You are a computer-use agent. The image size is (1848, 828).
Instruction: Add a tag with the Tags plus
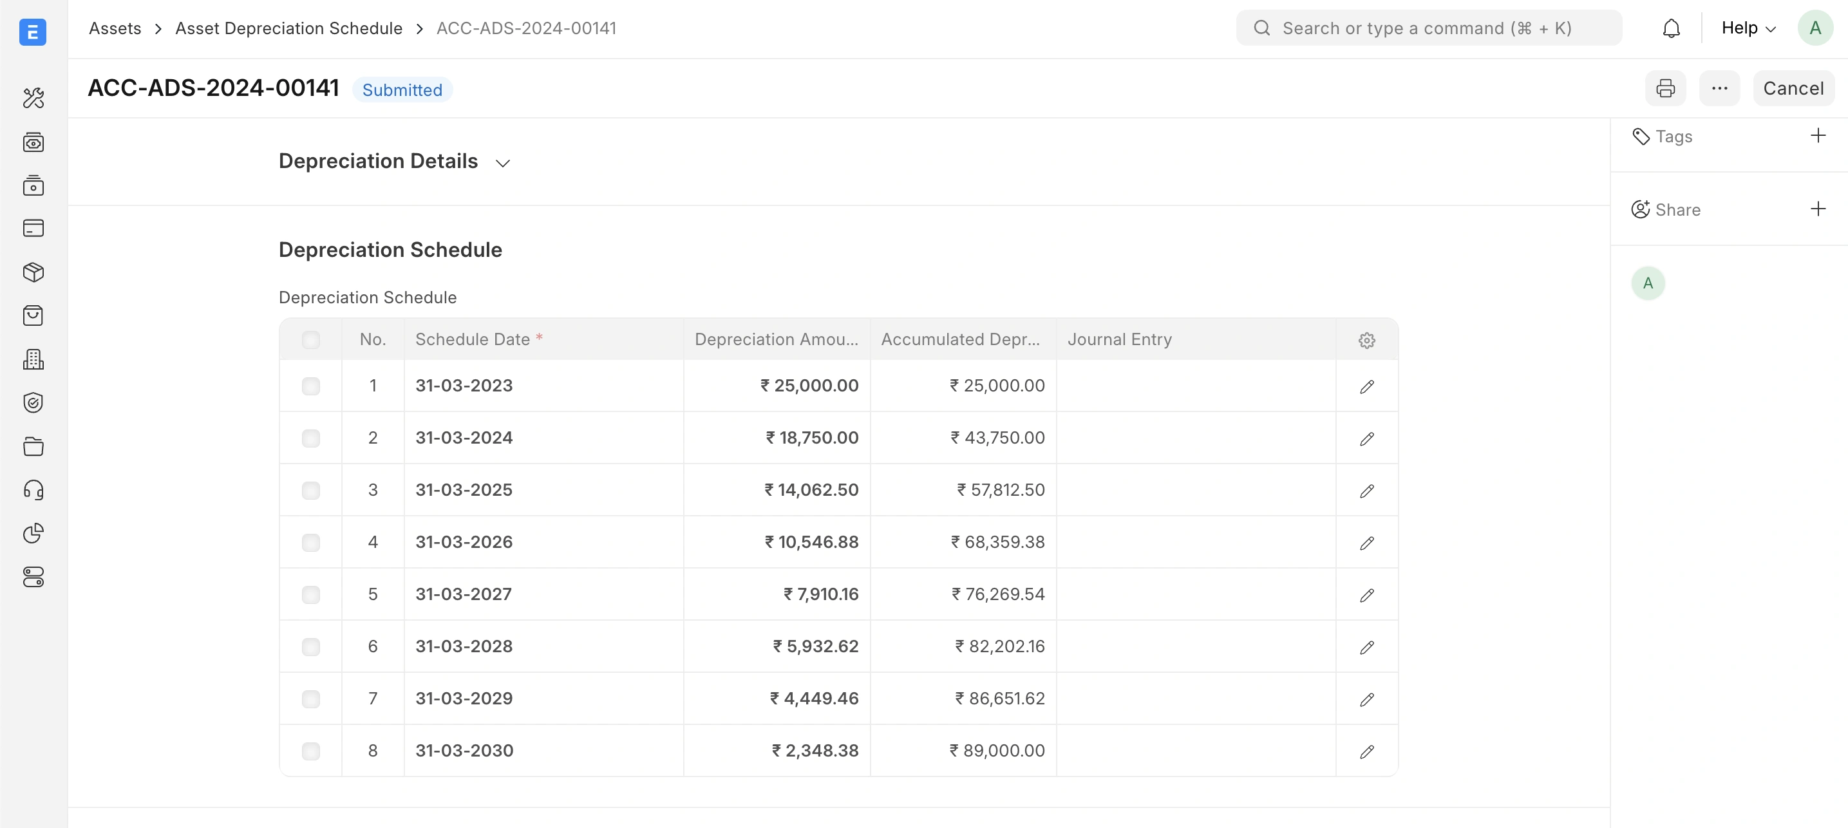pos(1817,136)
